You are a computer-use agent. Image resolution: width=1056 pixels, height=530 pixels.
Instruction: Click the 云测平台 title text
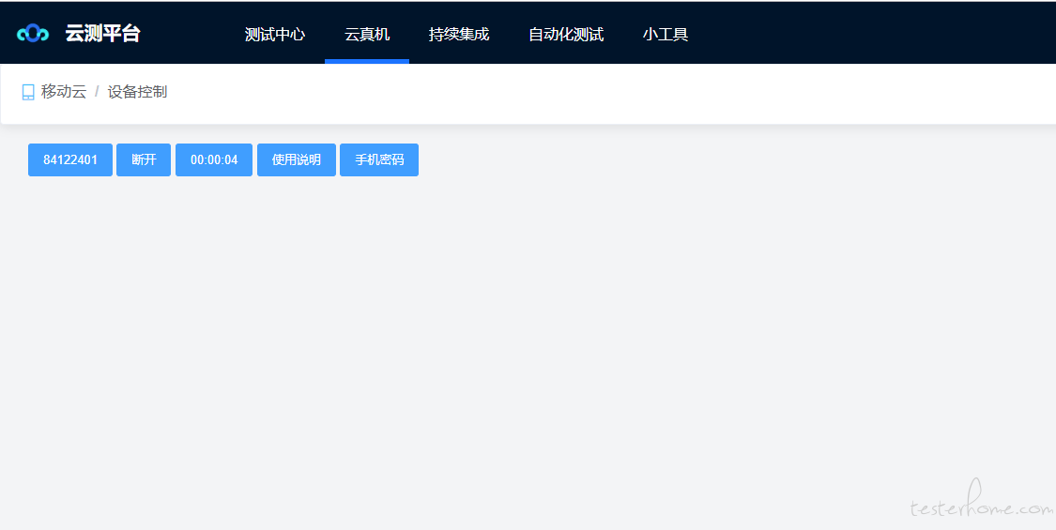click(x=102, y=33)
